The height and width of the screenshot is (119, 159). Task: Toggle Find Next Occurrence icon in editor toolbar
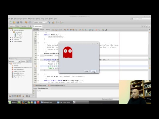point(71,30)
